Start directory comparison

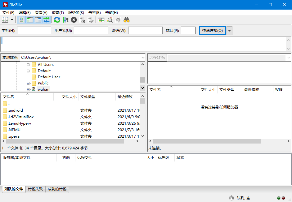(x=110, y=19)
